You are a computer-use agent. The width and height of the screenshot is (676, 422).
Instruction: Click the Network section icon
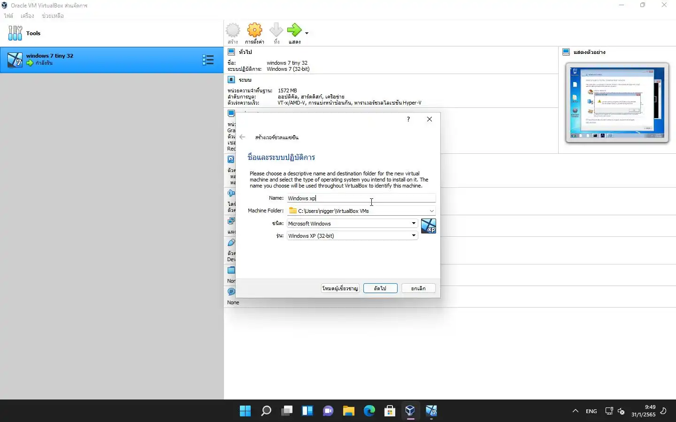point(231,221)
